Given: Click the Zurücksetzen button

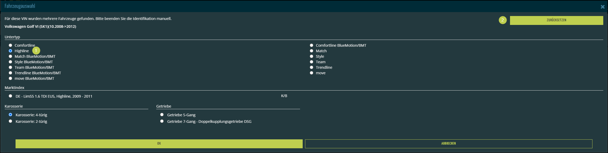Looking at the screenshot, I should 556,20.
